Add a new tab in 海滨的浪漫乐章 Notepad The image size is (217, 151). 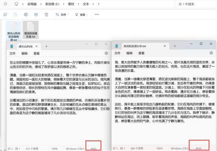point(175,46)
